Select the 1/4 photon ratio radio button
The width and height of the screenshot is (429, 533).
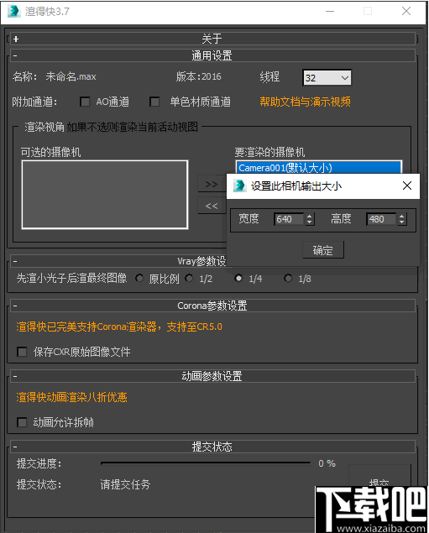coord(238,279)
